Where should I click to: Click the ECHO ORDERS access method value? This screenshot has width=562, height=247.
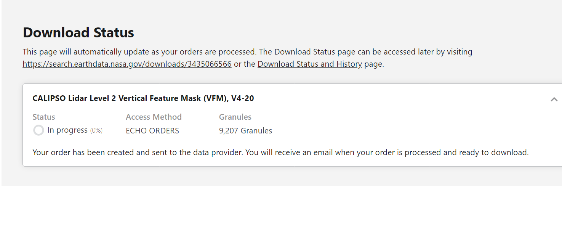(152, 131)
